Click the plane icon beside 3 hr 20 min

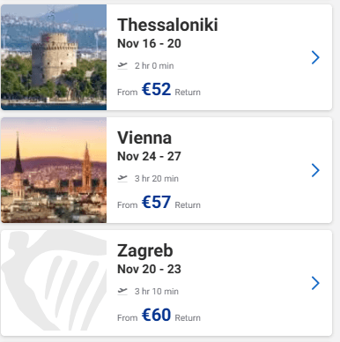(x=122, y=178)
